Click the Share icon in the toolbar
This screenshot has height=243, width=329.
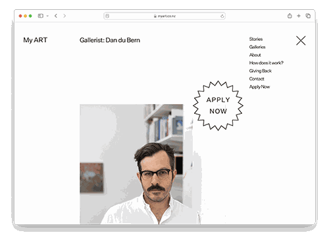tap(290, 16)
